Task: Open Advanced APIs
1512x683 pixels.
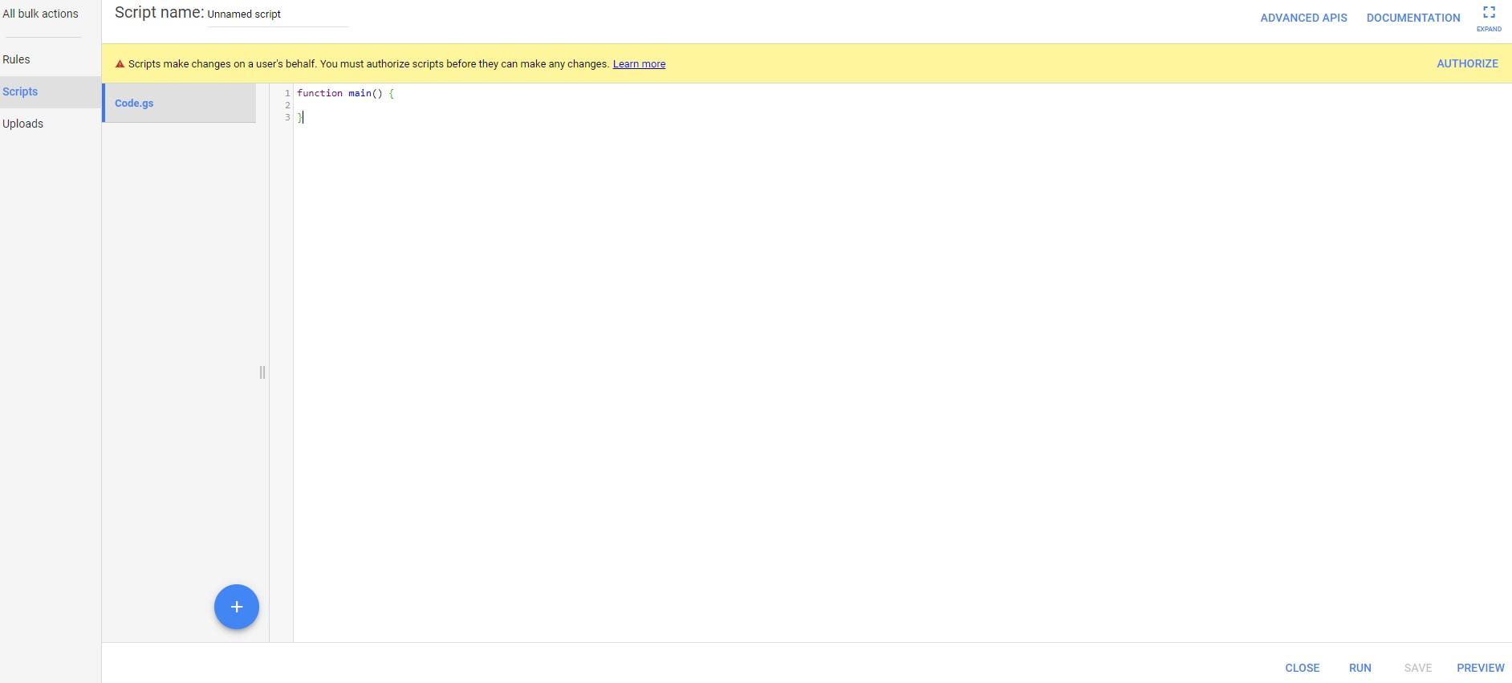Action: coord(1303,18)
